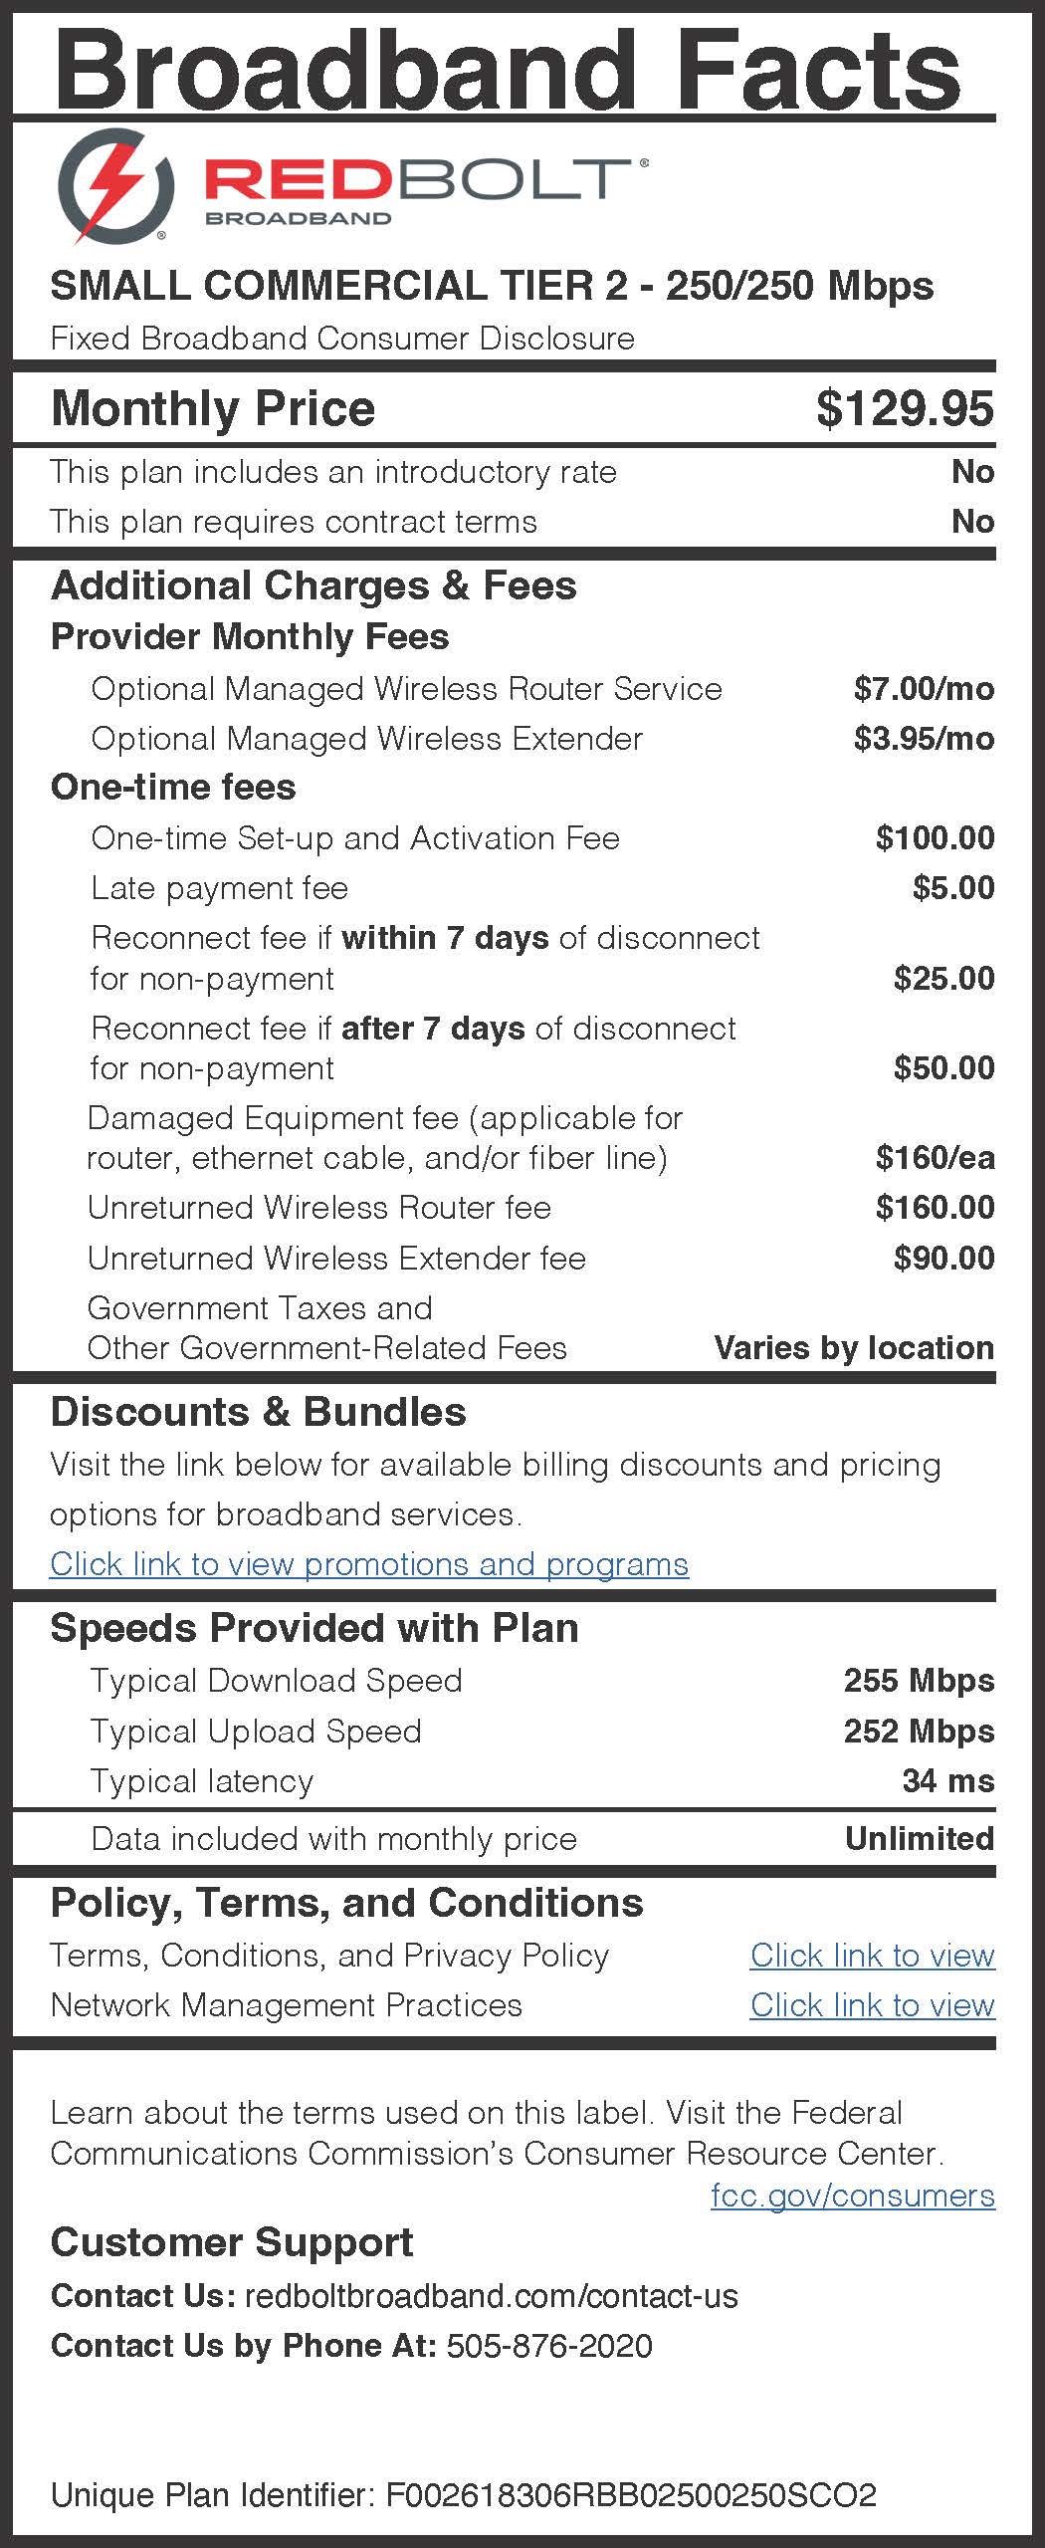1045x2548 pixels.
Task: Click the Policy, Terms, and Conditions heading
Action: click(x=346, y=1903)
